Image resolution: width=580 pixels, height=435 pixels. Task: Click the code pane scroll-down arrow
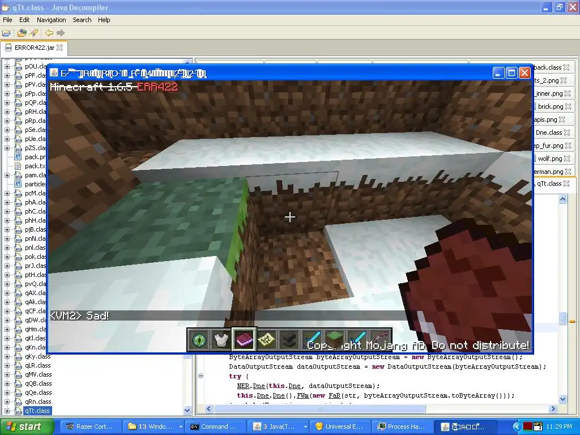(562, 399)
